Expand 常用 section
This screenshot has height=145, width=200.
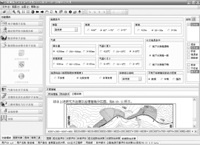40,119
